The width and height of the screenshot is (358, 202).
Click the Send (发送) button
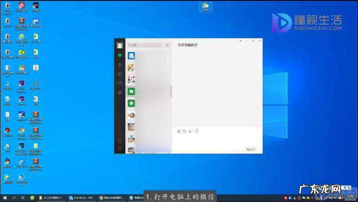pyautogui.click(x=251, y=149)
